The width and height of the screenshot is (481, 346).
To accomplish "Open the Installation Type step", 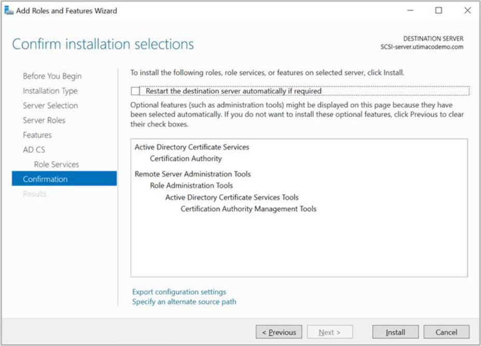I will 50,91.
